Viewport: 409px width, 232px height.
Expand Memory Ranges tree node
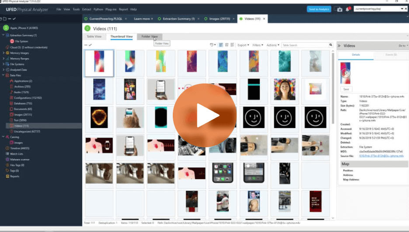pos(3,59)
